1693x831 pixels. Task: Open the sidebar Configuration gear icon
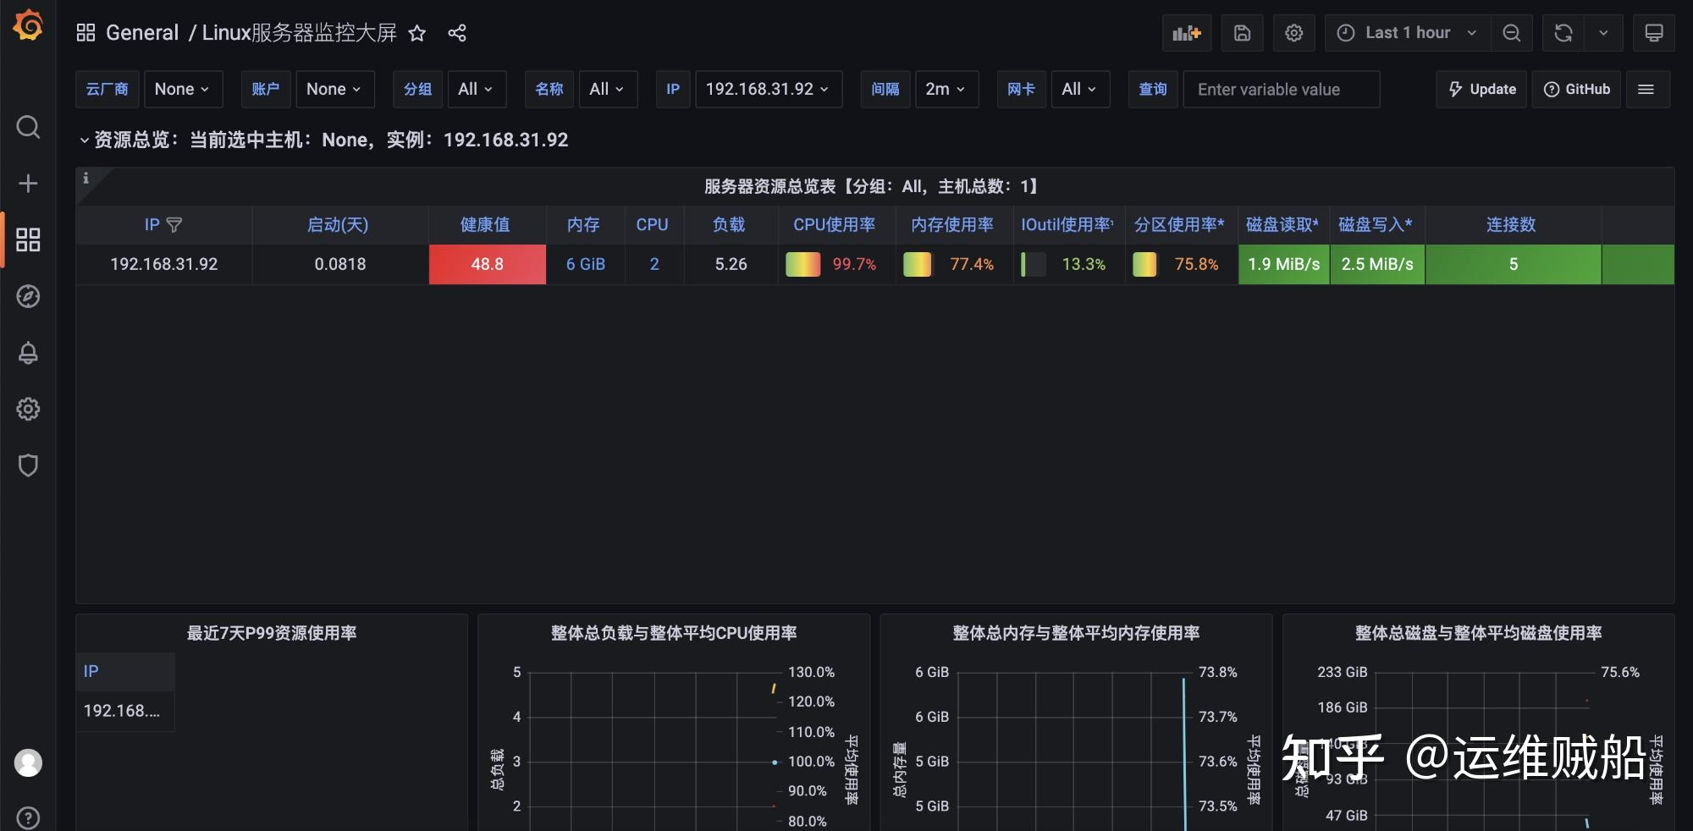point(28,409)
